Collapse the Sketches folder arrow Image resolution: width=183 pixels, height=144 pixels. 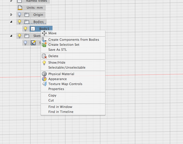11,36
